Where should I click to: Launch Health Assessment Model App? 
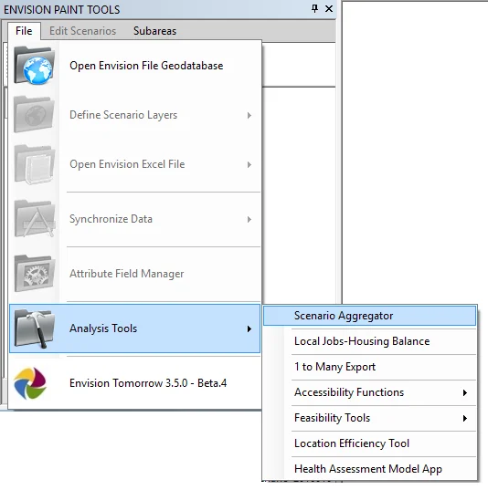click(x=370, y=469)
